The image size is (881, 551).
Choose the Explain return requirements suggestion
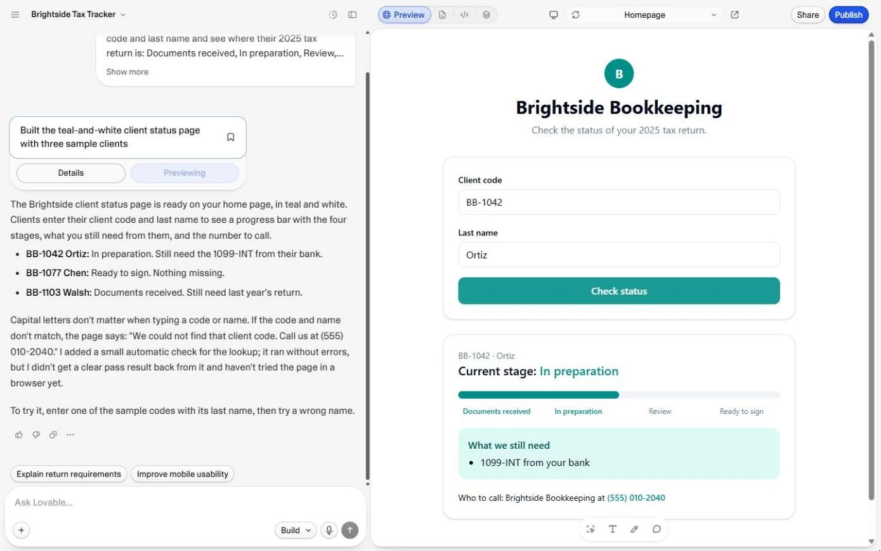[x=69, y=474]
